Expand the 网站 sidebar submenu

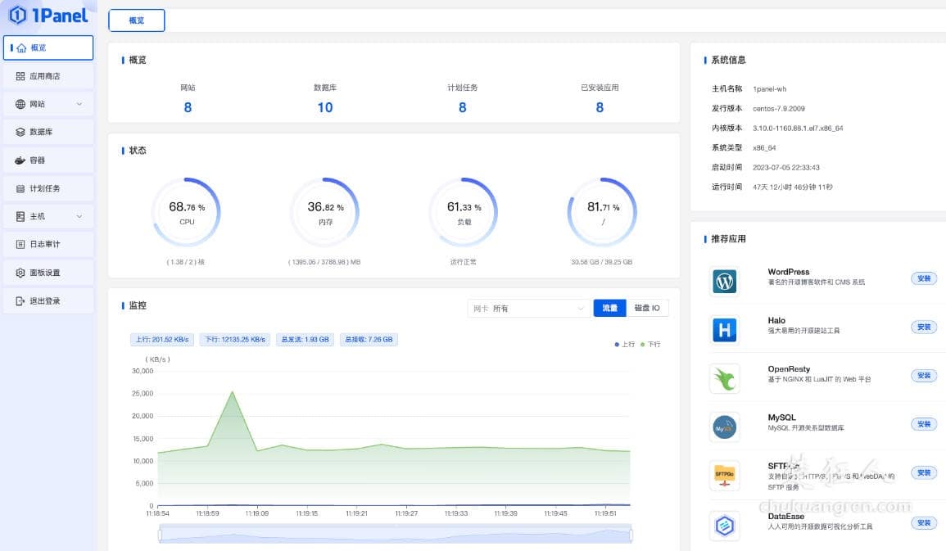(48, 104)
